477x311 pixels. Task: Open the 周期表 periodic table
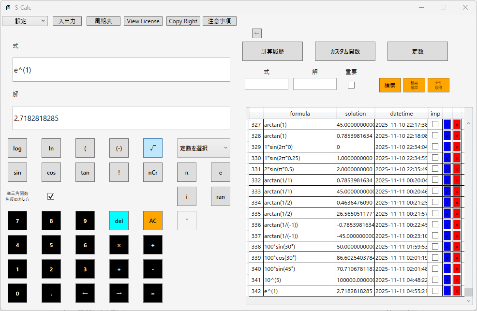click(x=103, y=21)
